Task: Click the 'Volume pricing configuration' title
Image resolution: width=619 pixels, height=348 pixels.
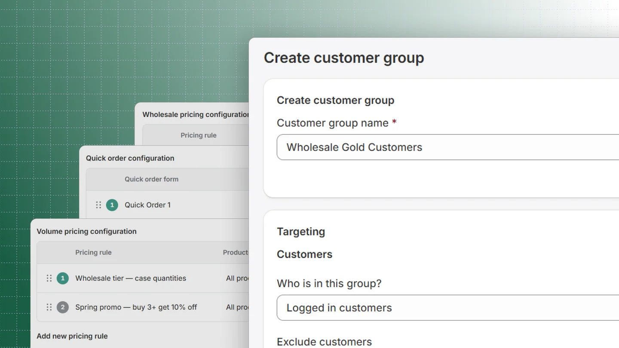Action: 86,231
